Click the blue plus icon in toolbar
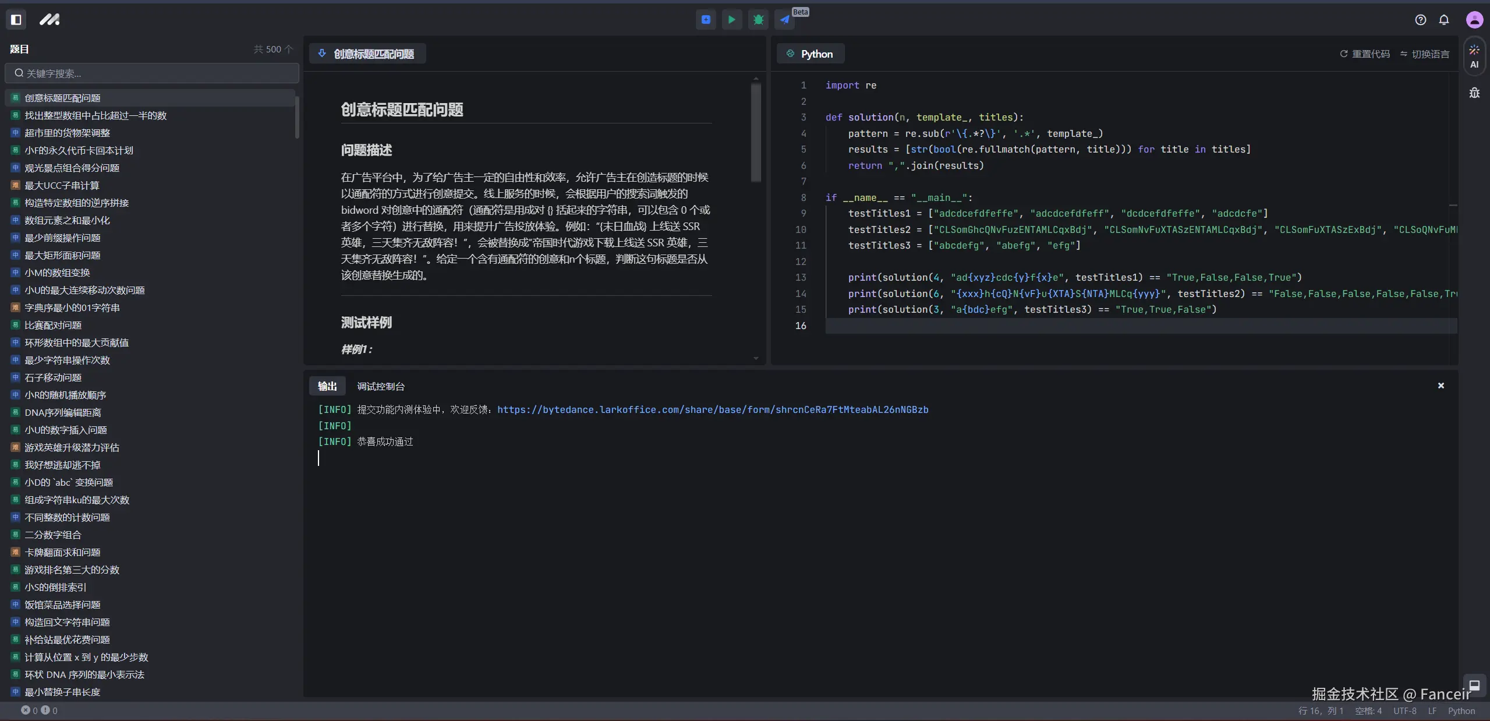This screenshot has height=721, width=1490. tap(706, 20)
